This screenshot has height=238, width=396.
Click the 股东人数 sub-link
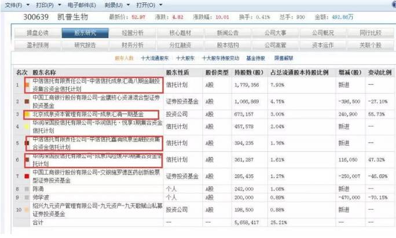click(124, 58)
